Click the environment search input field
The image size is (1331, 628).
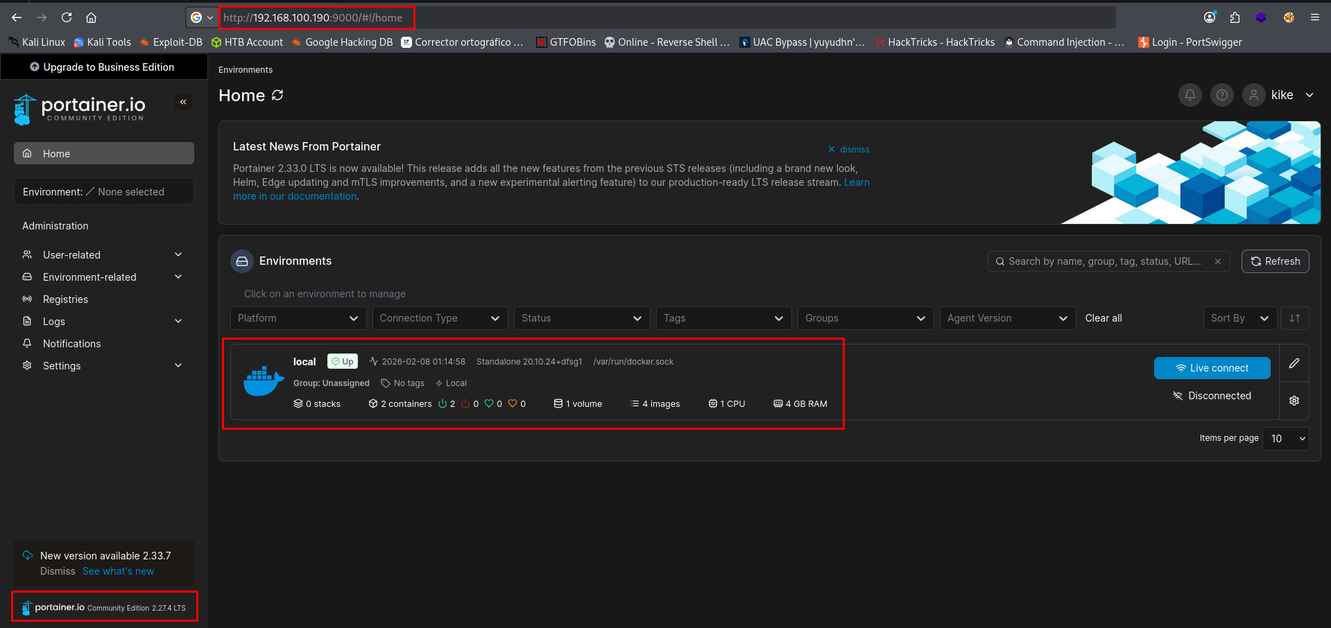(x=1104, y=261)
